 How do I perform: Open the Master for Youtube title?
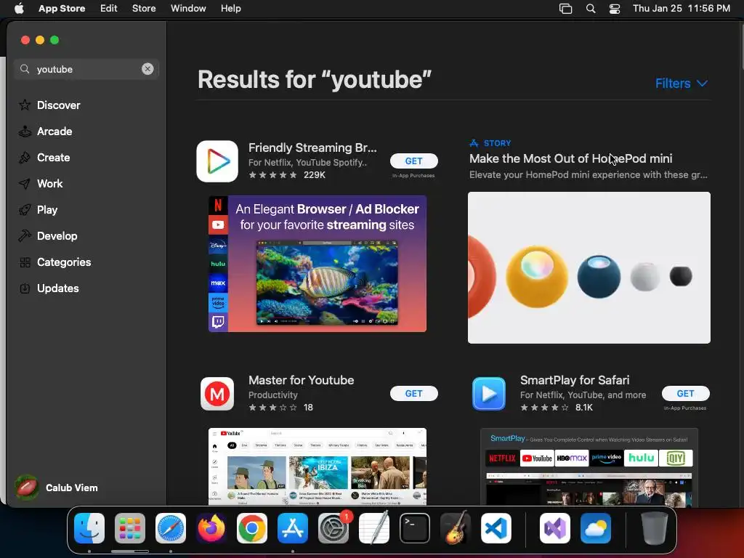pos(302,380)
